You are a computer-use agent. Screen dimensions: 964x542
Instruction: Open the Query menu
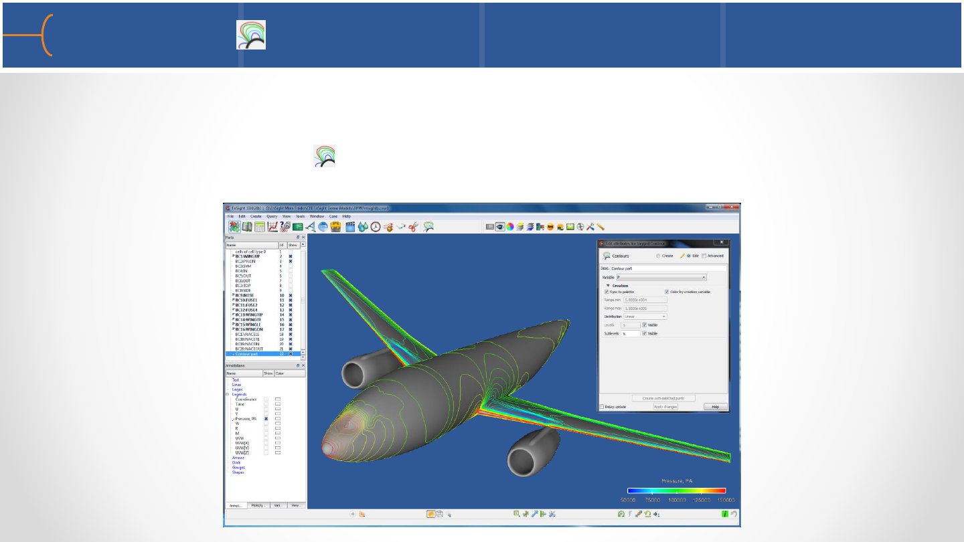coord(272,216)
